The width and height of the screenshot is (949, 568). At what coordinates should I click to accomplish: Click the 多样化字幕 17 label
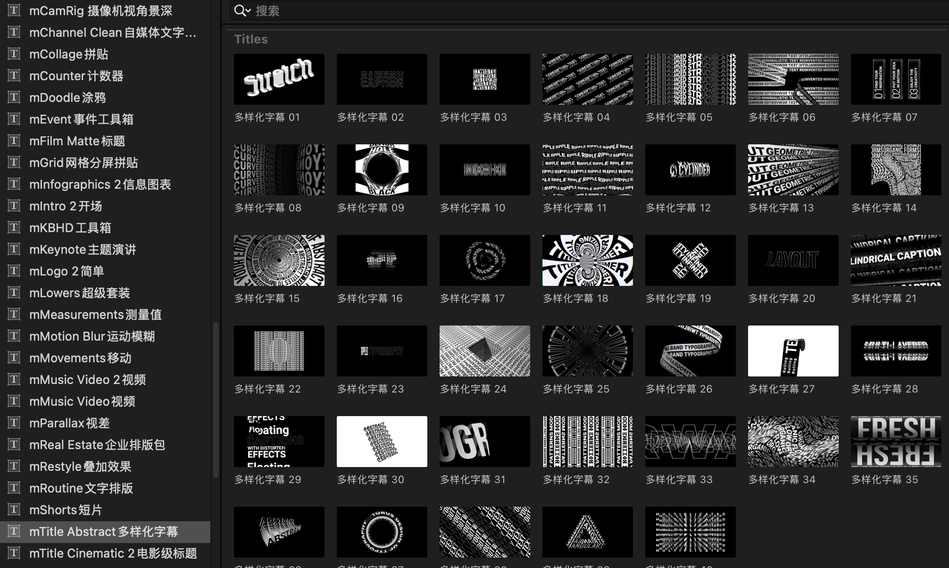point(473,299)
